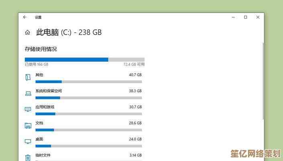Screen dimensions: 283x161
Task: Click the 文档 usage progress bar
Action: (88, 130)
